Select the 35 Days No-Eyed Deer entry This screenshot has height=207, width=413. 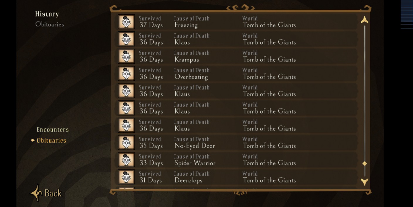pyautogui.click(x=235, y=142)
